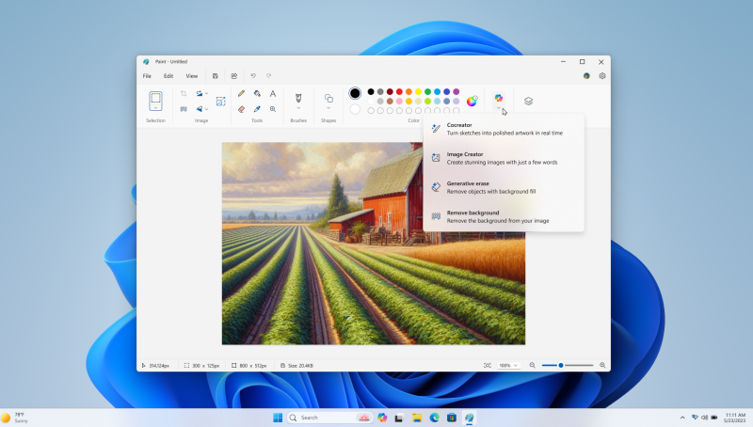
Task: Open the zoom percentage dropdown
Action: (508, 365)
